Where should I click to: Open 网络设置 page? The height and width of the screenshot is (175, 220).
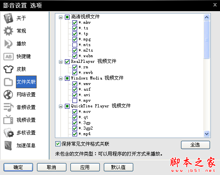[26, 95]
